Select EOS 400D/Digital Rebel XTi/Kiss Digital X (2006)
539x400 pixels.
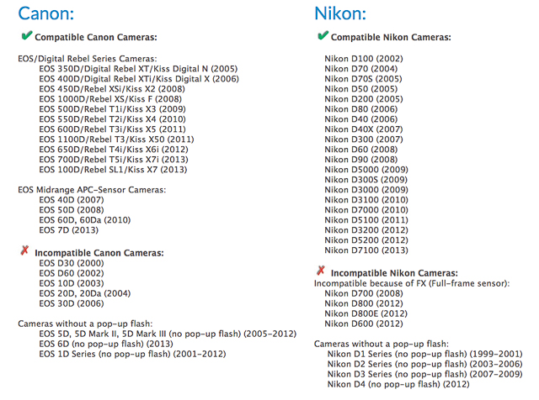(x=139, y=79)
